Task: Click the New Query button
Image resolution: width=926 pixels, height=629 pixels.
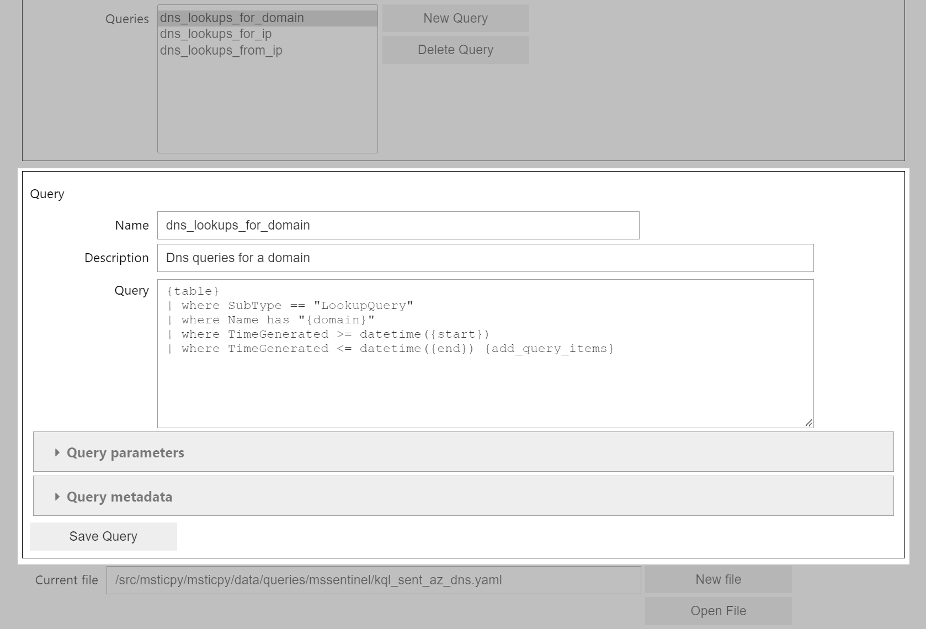Action: point(455,18)
